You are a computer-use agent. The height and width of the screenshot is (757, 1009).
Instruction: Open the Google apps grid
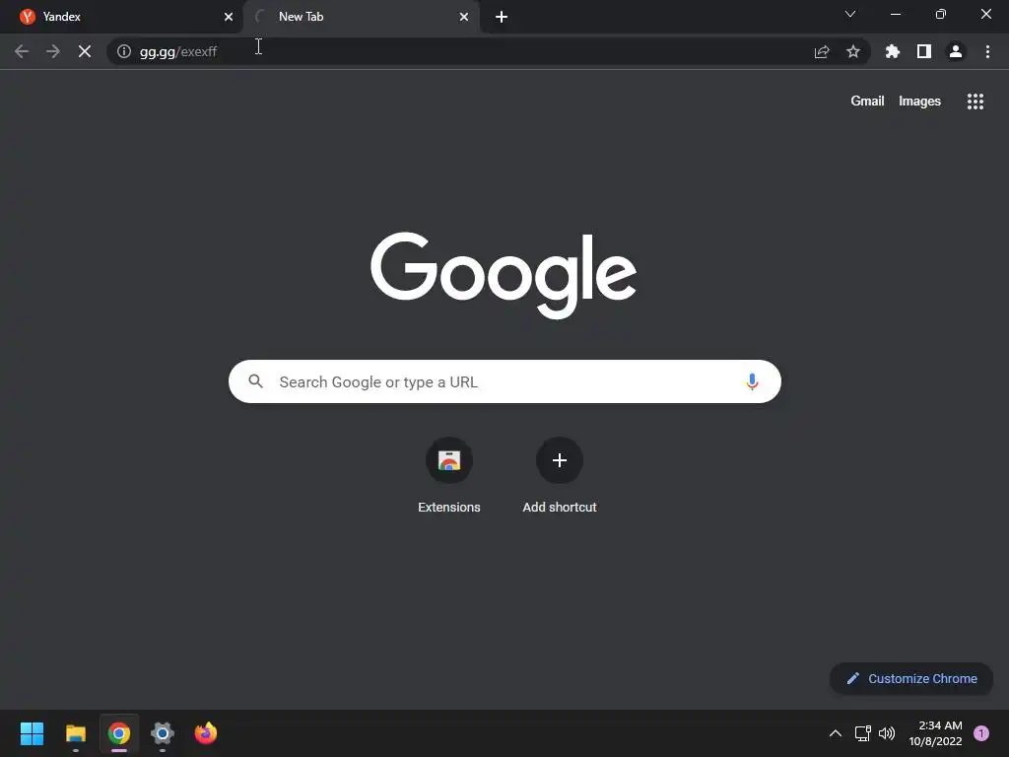click(x=975, y=102)
